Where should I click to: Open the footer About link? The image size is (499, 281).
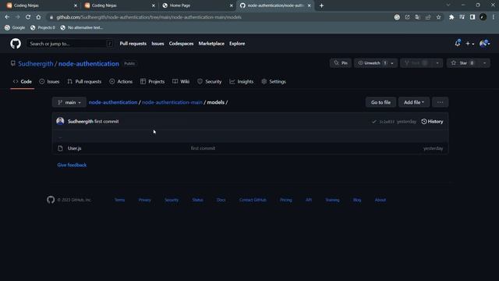coord(380,200)
